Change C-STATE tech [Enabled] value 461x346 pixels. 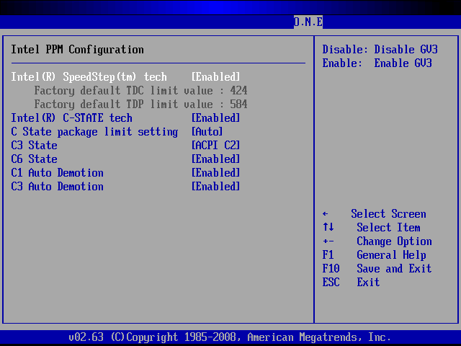point(216,118)
